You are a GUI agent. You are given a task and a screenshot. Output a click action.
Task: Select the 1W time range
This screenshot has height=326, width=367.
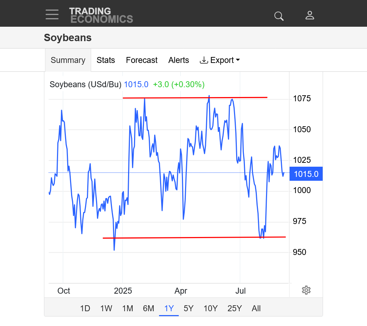click(x=106, y=308)
